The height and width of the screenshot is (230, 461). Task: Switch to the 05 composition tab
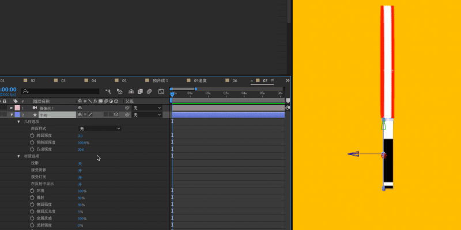[124, 80]
